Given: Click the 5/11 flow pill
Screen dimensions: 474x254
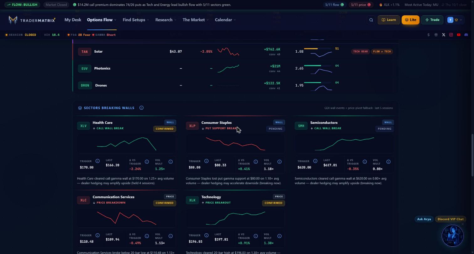Looking at the screenshot, I should (x=334, y=5).
